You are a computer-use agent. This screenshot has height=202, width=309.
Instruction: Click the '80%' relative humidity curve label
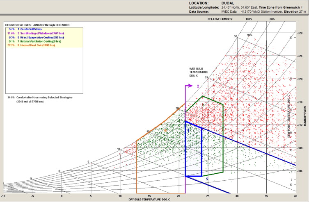272,19
